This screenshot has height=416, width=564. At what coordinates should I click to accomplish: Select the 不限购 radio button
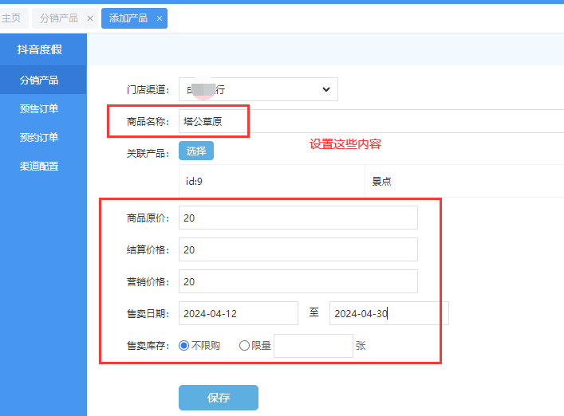[184, 346]
